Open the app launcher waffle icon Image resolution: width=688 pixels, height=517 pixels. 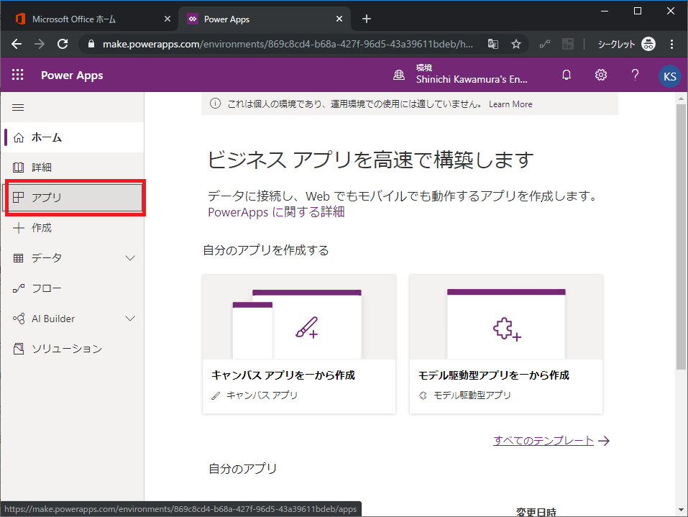pyautogui.click(x=17, y=75)
